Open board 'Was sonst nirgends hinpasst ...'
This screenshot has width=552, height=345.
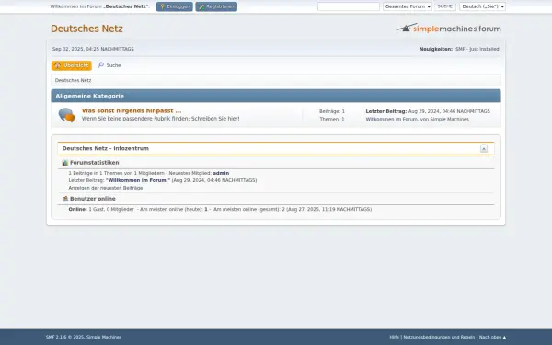click(x=132, y=110)
